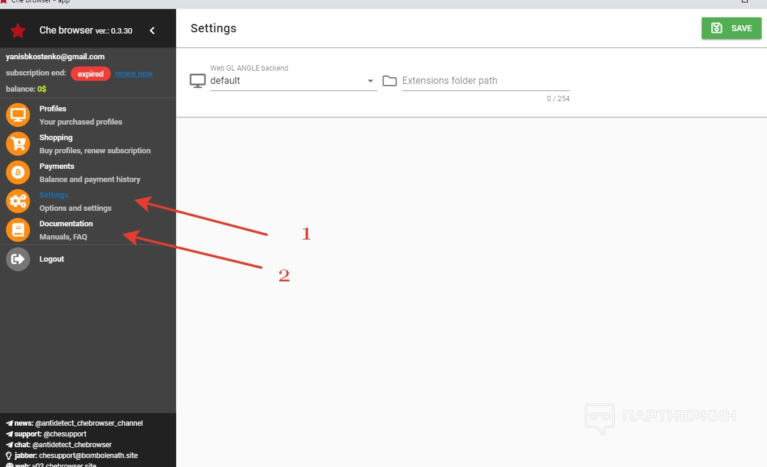Click the folder icon beside Extensions path
Screen dimensions: 767x467
pos(389,81)
